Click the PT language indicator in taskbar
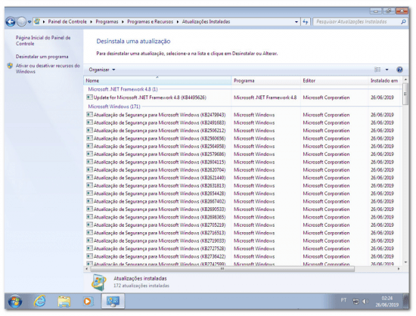The width and height of the screenshot is (416, 316). pyautogui.click(x=343, y=300)
